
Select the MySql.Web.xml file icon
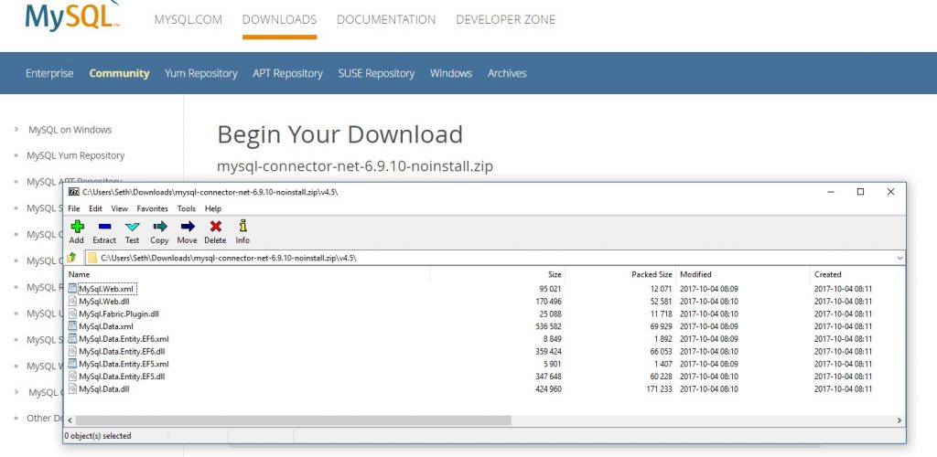click(72, 289)
